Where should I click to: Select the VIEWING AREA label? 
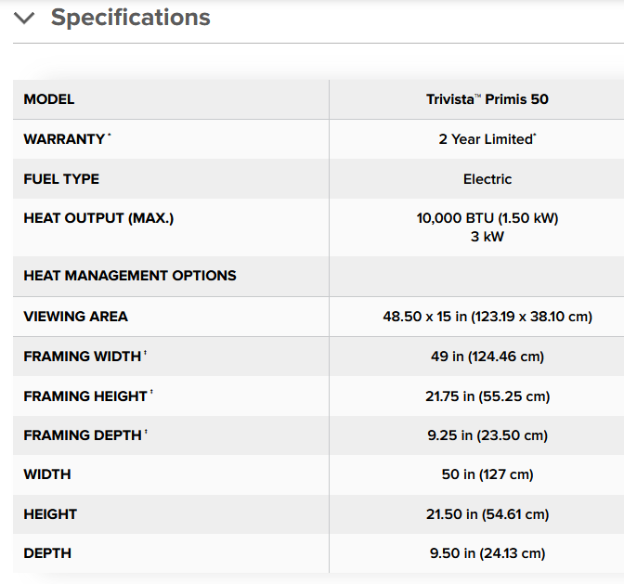point(75,317)
